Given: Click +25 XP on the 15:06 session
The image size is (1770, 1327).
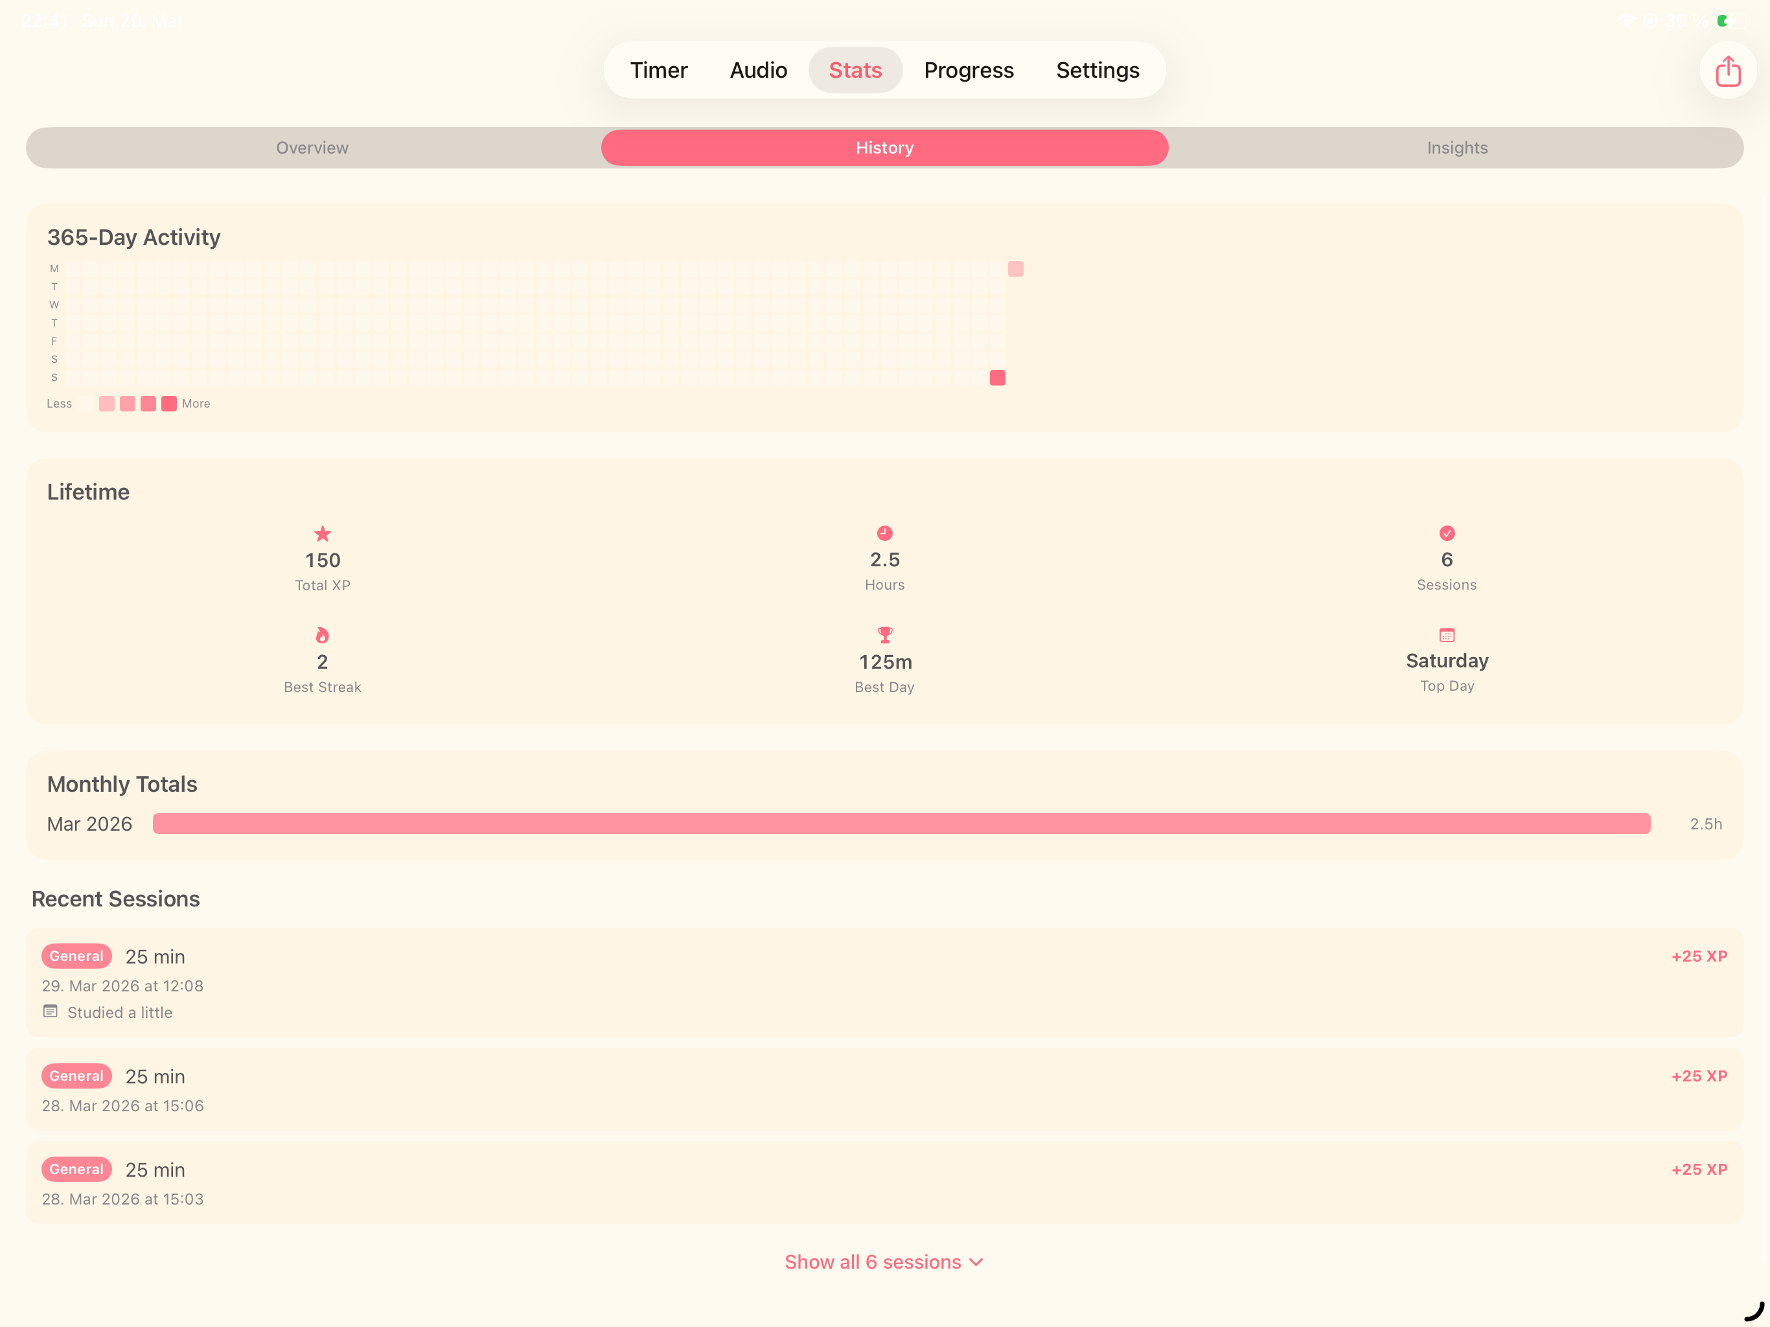Looking at the screenshot, I should coord(1699,1076).
